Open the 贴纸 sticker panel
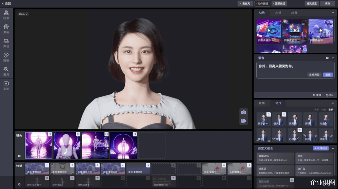Viewport: 338px width, 189px height. pos(6,57)
